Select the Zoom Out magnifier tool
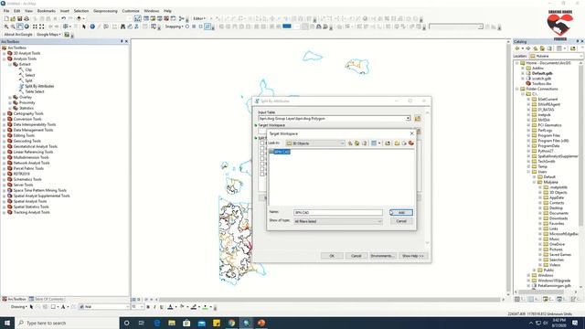Image resolution: width=585 pixels, height=329 pixels. (13, 27)
